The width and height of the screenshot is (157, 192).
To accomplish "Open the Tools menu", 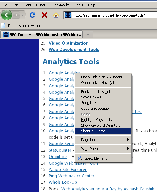I will (79, 5).
